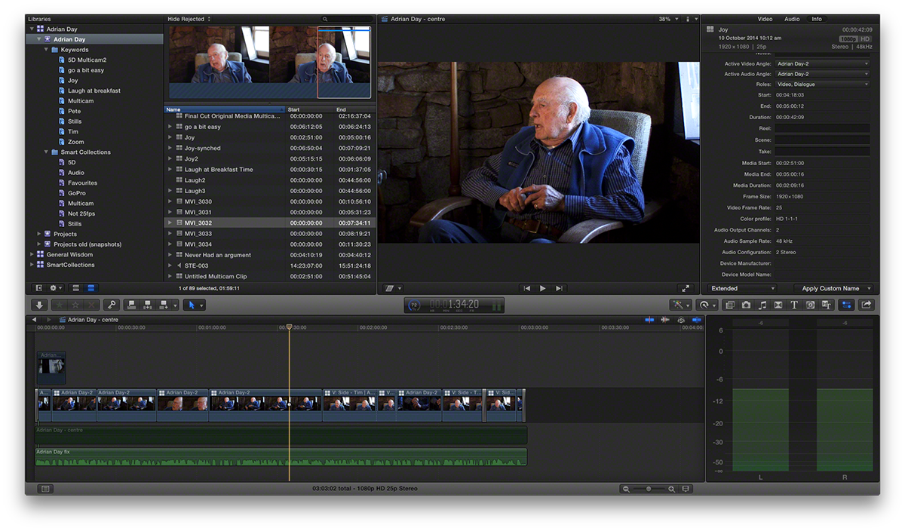The width and height of the screenshot is (905, 531).
Task: Sort list by Start column header
Action: (x=310, y=109)
